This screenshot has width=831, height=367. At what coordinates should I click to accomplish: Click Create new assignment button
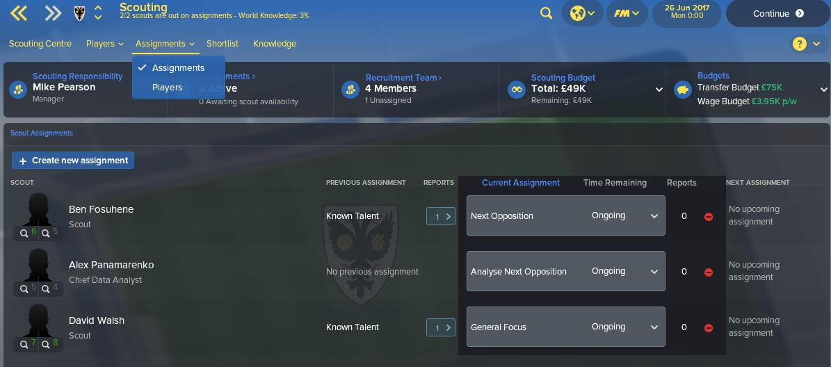pos(73,161)
